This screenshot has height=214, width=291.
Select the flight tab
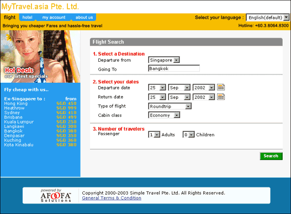tap(9, 17)
